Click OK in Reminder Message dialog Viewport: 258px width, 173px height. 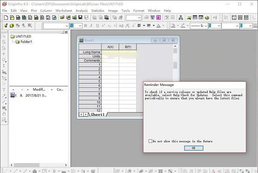click(x=194, y=148)
